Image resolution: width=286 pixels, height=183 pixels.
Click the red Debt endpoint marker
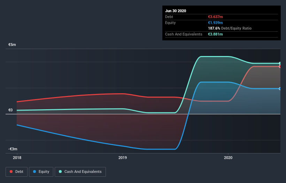point(280,67)
